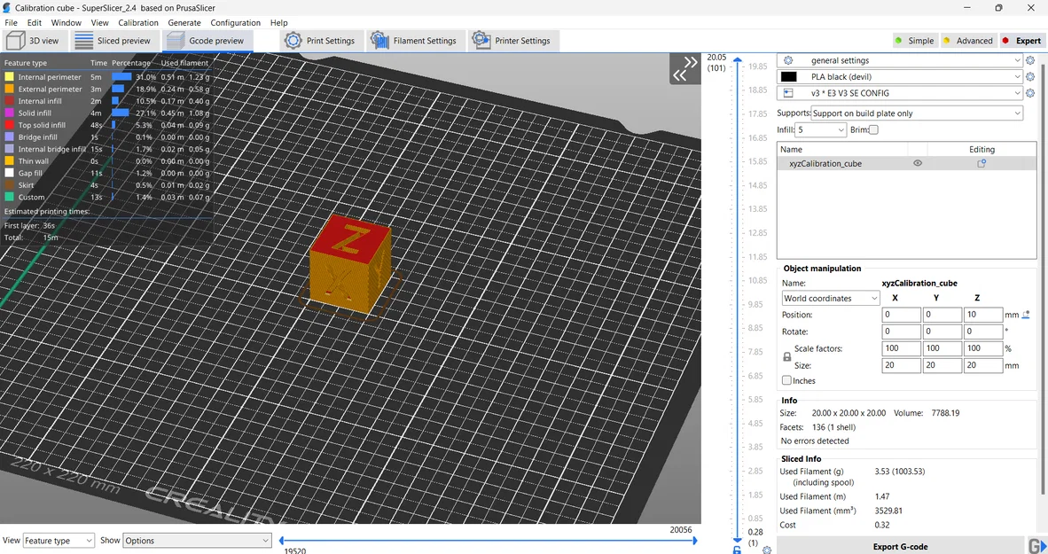This screenshot has height=554, width=1048.
Task: Open the Window menu
Action: point(66,23)
